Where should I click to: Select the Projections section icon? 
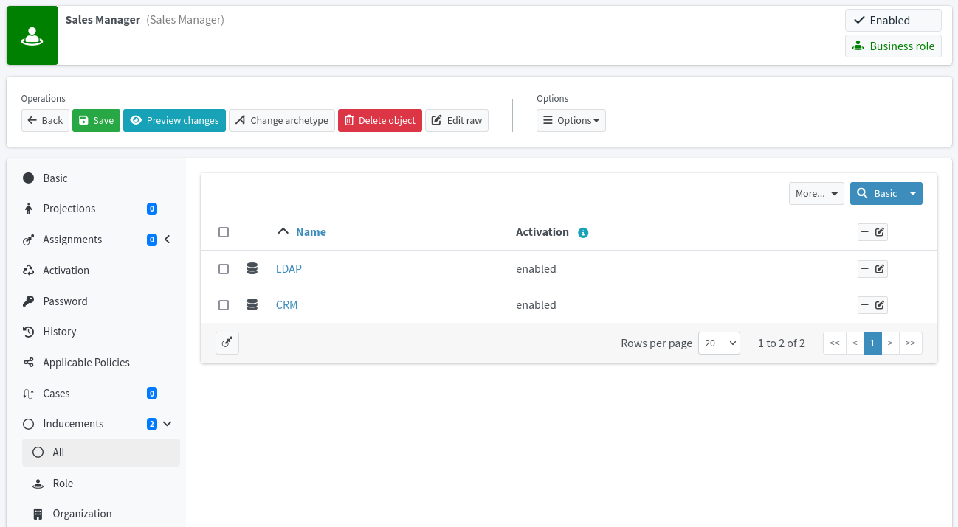(29, 209)
